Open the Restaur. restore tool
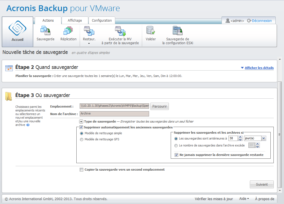This screenshot has width=284, height=204. (89, 34)
